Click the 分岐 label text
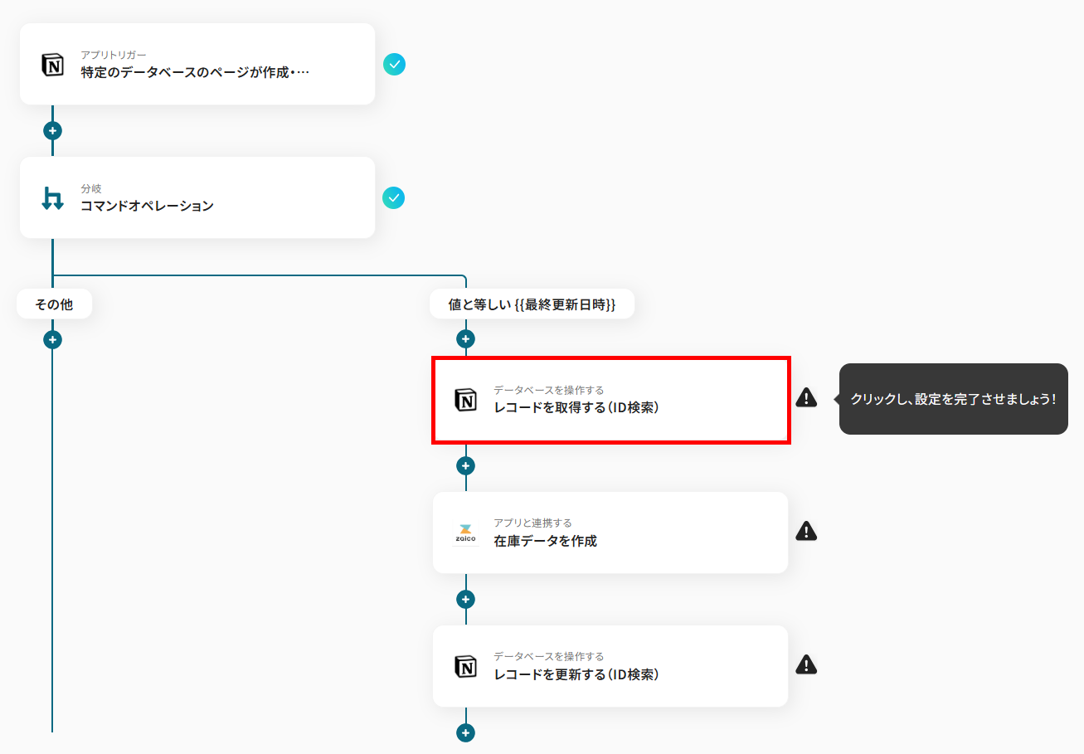Image resolution: width=1084 pixels, height=754 pixels. [91, 189]
